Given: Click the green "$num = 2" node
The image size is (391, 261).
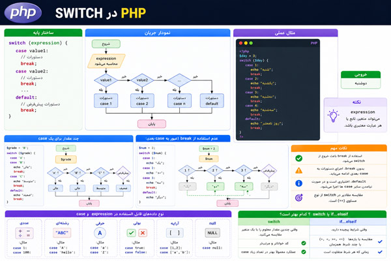Looking at the screenshot, I should [209, 149].
